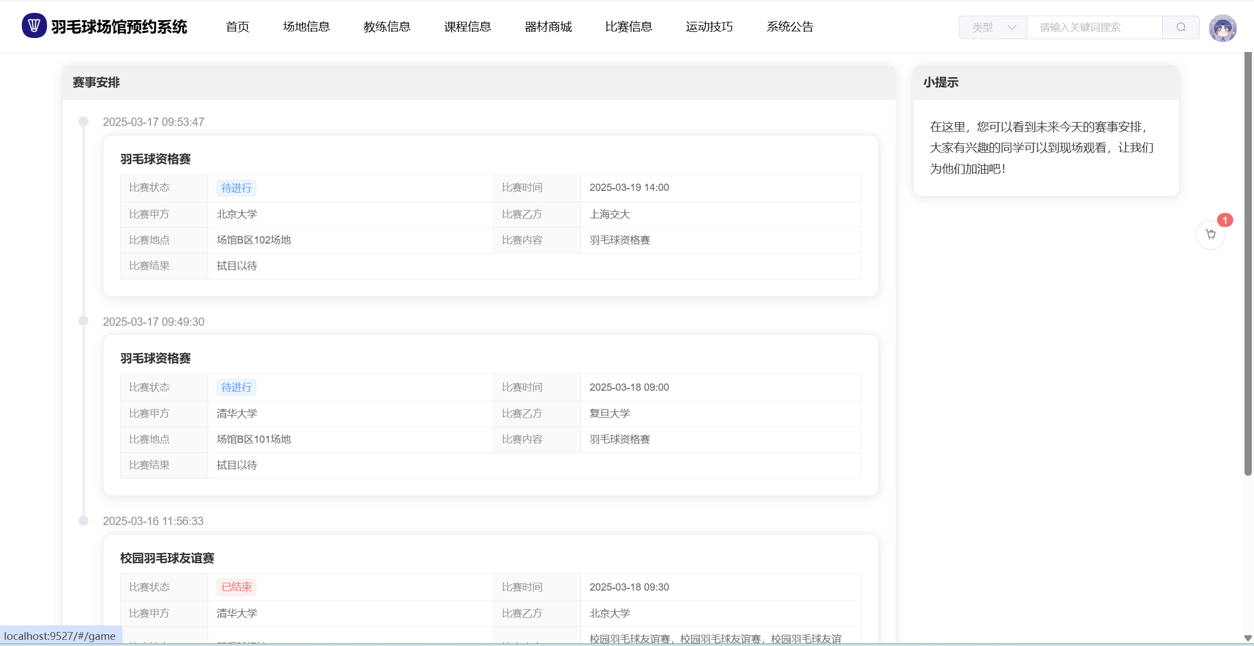Go to 场地信息 menu
Viewport: 1254px width, 646px height.
coord(306,27)
